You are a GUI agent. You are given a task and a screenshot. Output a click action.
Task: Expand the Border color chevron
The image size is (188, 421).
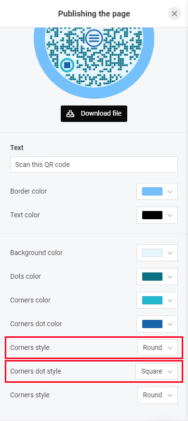[170, 192]
